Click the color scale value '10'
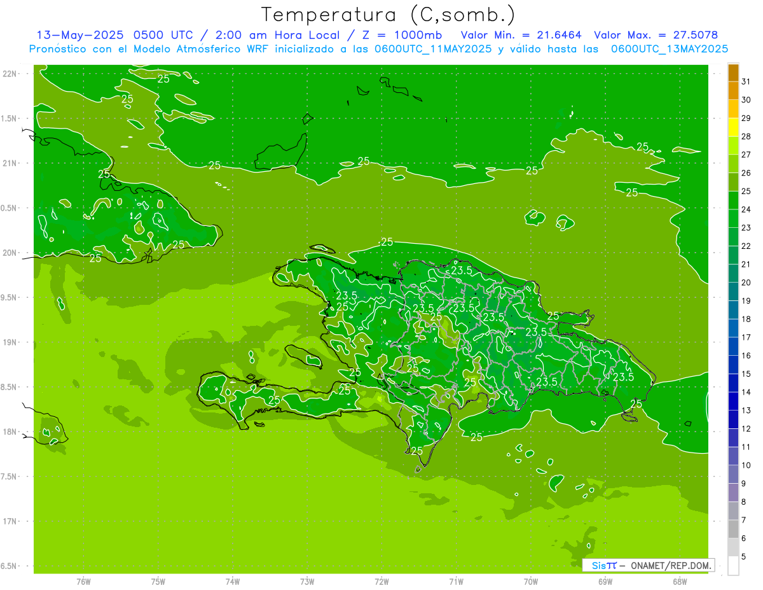 pyautogui.click(x=746, y=465)
